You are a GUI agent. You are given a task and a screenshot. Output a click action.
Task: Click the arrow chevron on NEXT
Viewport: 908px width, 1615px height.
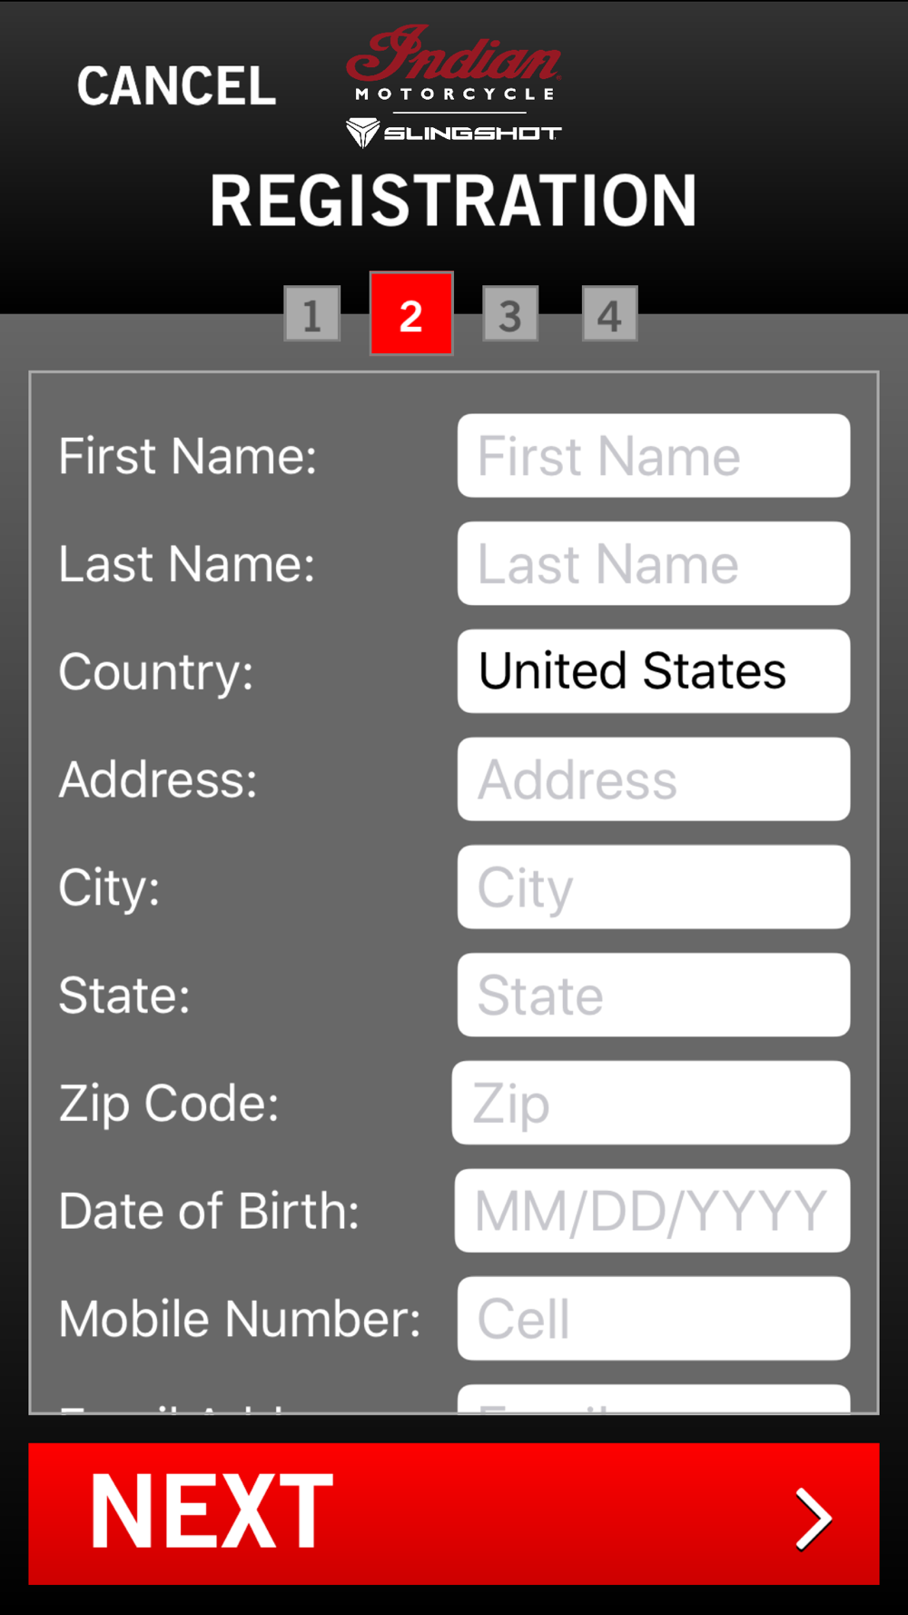(813, 1518)
